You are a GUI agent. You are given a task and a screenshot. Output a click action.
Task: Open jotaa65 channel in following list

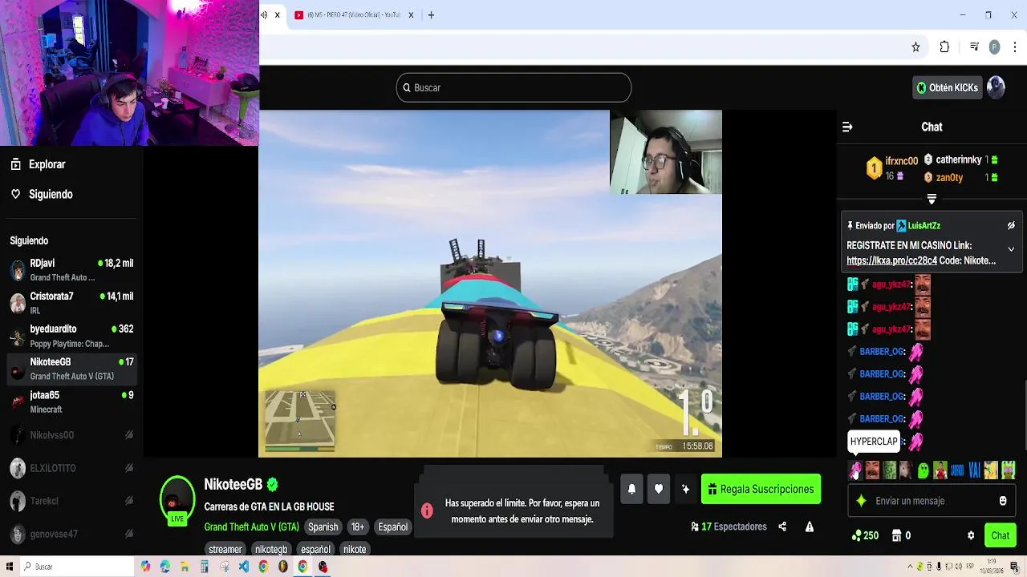[71, 401]
